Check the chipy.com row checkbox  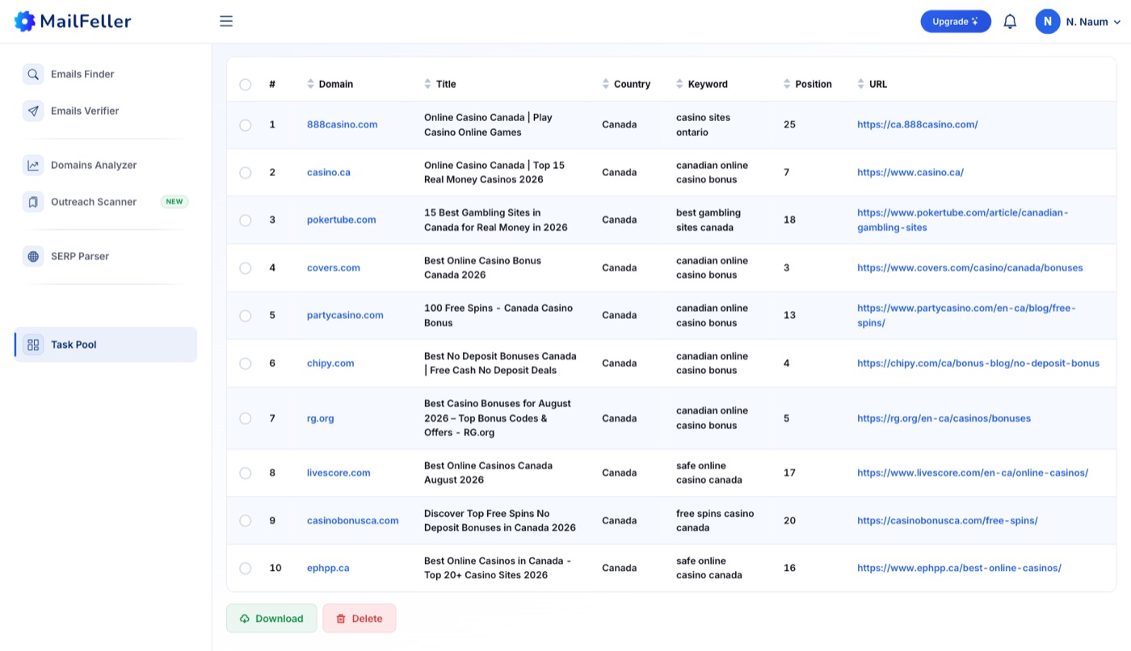pos(246,363)
